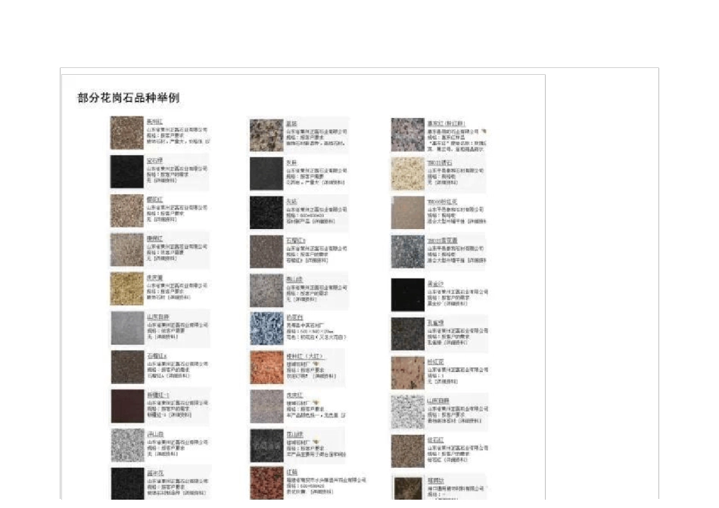Click the blue-and-white crystalline granite thumbnail
Viewport: 719px width, 508px height.
[x=267, y=328]
